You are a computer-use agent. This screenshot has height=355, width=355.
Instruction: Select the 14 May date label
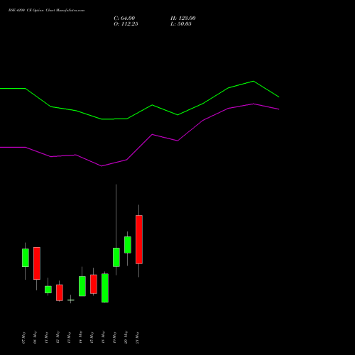tap(80, 338)
